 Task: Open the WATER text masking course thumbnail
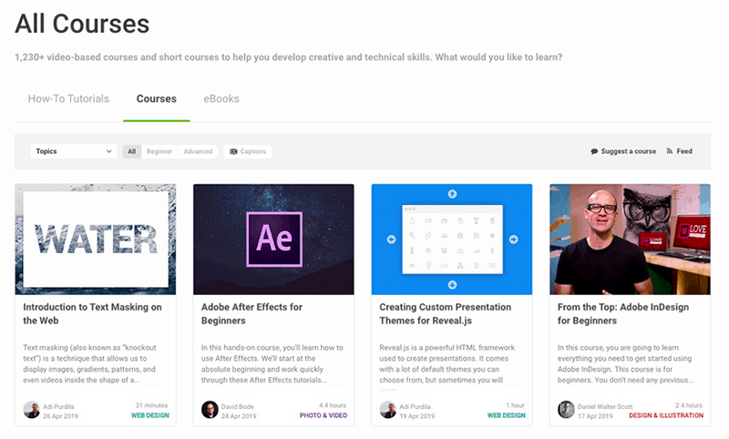coord(96,240)
